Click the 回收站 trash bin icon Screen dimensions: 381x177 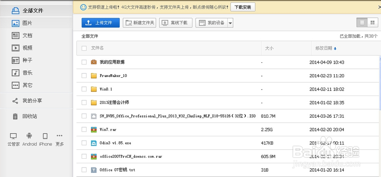(15, 116)
